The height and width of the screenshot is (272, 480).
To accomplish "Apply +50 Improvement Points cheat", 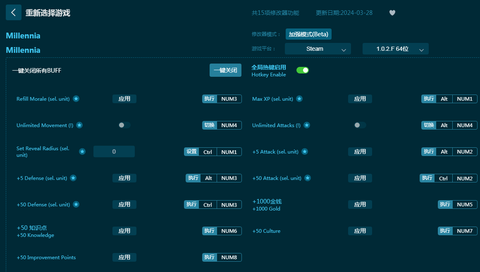I will click(x=124, y=257).
